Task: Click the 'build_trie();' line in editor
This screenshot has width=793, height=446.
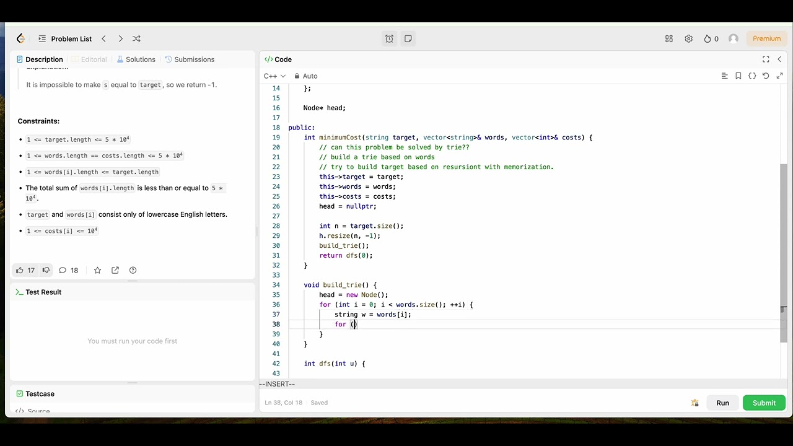Action: pos(344,246)
